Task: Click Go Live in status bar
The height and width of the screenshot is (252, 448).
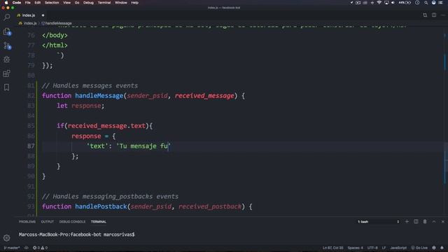Action: click(419, 248)
